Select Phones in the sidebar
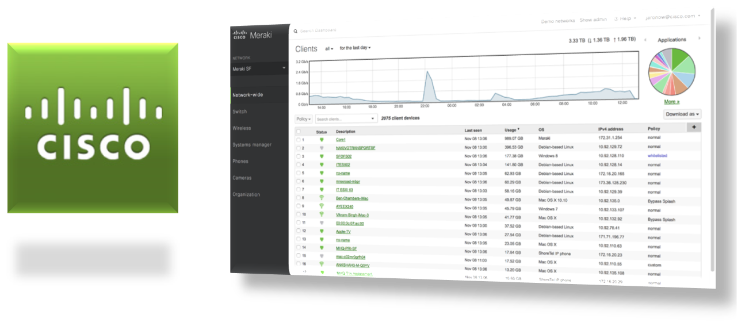The height and width of the screenshot is (326, 753). point(240,162)
